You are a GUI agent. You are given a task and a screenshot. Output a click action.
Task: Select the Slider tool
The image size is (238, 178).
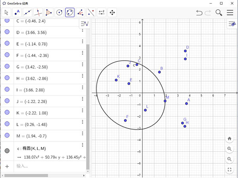click(102, 12)
